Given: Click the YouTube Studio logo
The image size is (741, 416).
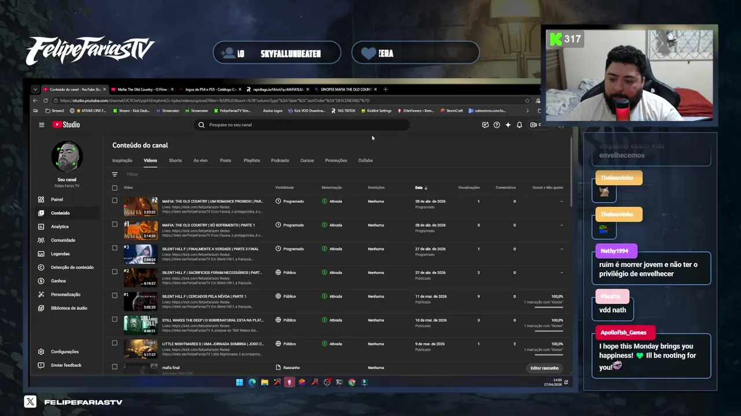Looking at the screenshot, I should [x=66, y=125].
